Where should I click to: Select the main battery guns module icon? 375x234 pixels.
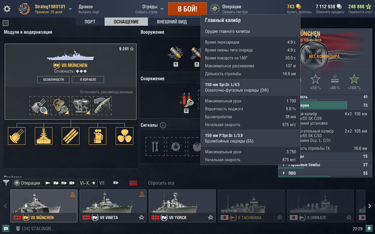tap(17, 136)
